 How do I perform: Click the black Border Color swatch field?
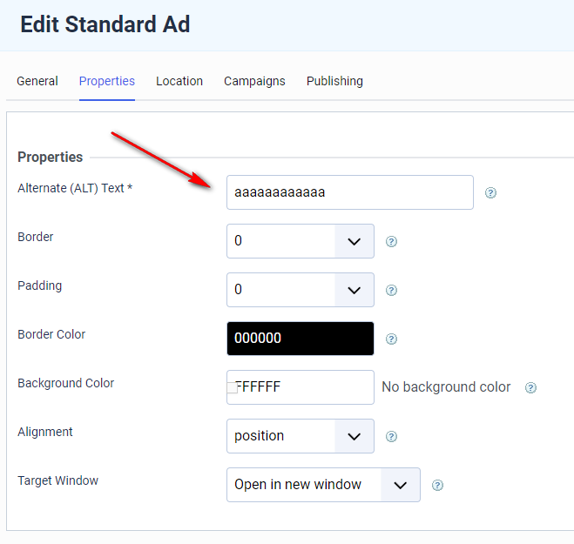pos(300,339)
